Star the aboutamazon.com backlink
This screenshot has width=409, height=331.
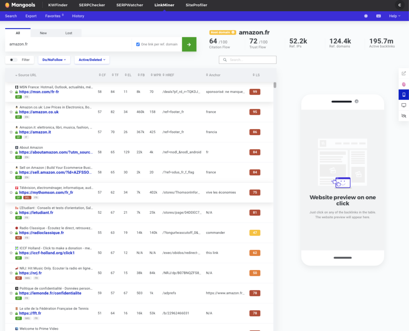coord(11,152)
